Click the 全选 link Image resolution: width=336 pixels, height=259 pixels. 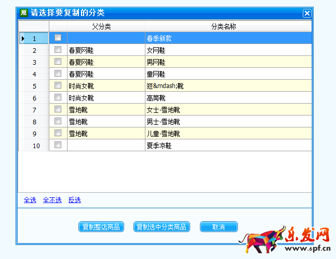click(x=30, y=200)
